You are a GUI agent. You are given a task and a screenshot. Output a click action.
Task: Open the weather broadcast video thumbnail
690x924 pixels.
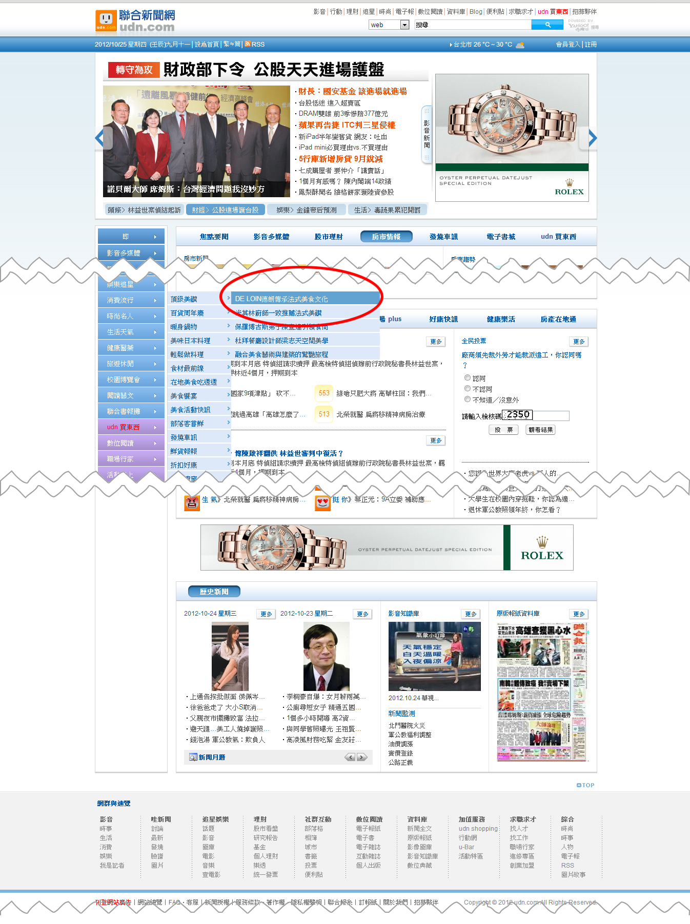pos(434,656)
